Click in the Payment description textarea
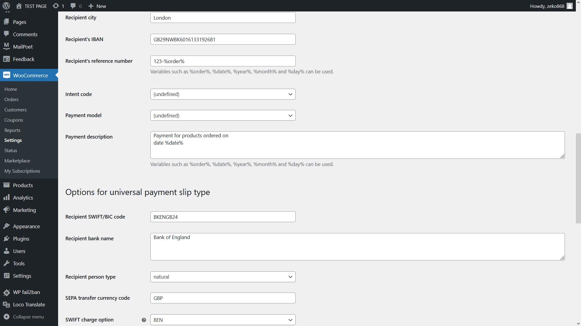Image resolution: width=581 pixels, height=326 pixels. pos(357,145)
